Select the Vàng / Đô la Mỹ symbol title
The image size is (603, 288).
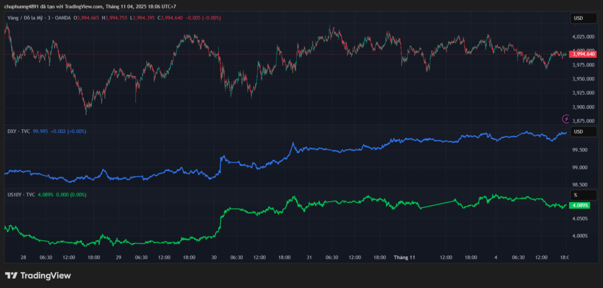pyautogui.click(x=26, y=18)
